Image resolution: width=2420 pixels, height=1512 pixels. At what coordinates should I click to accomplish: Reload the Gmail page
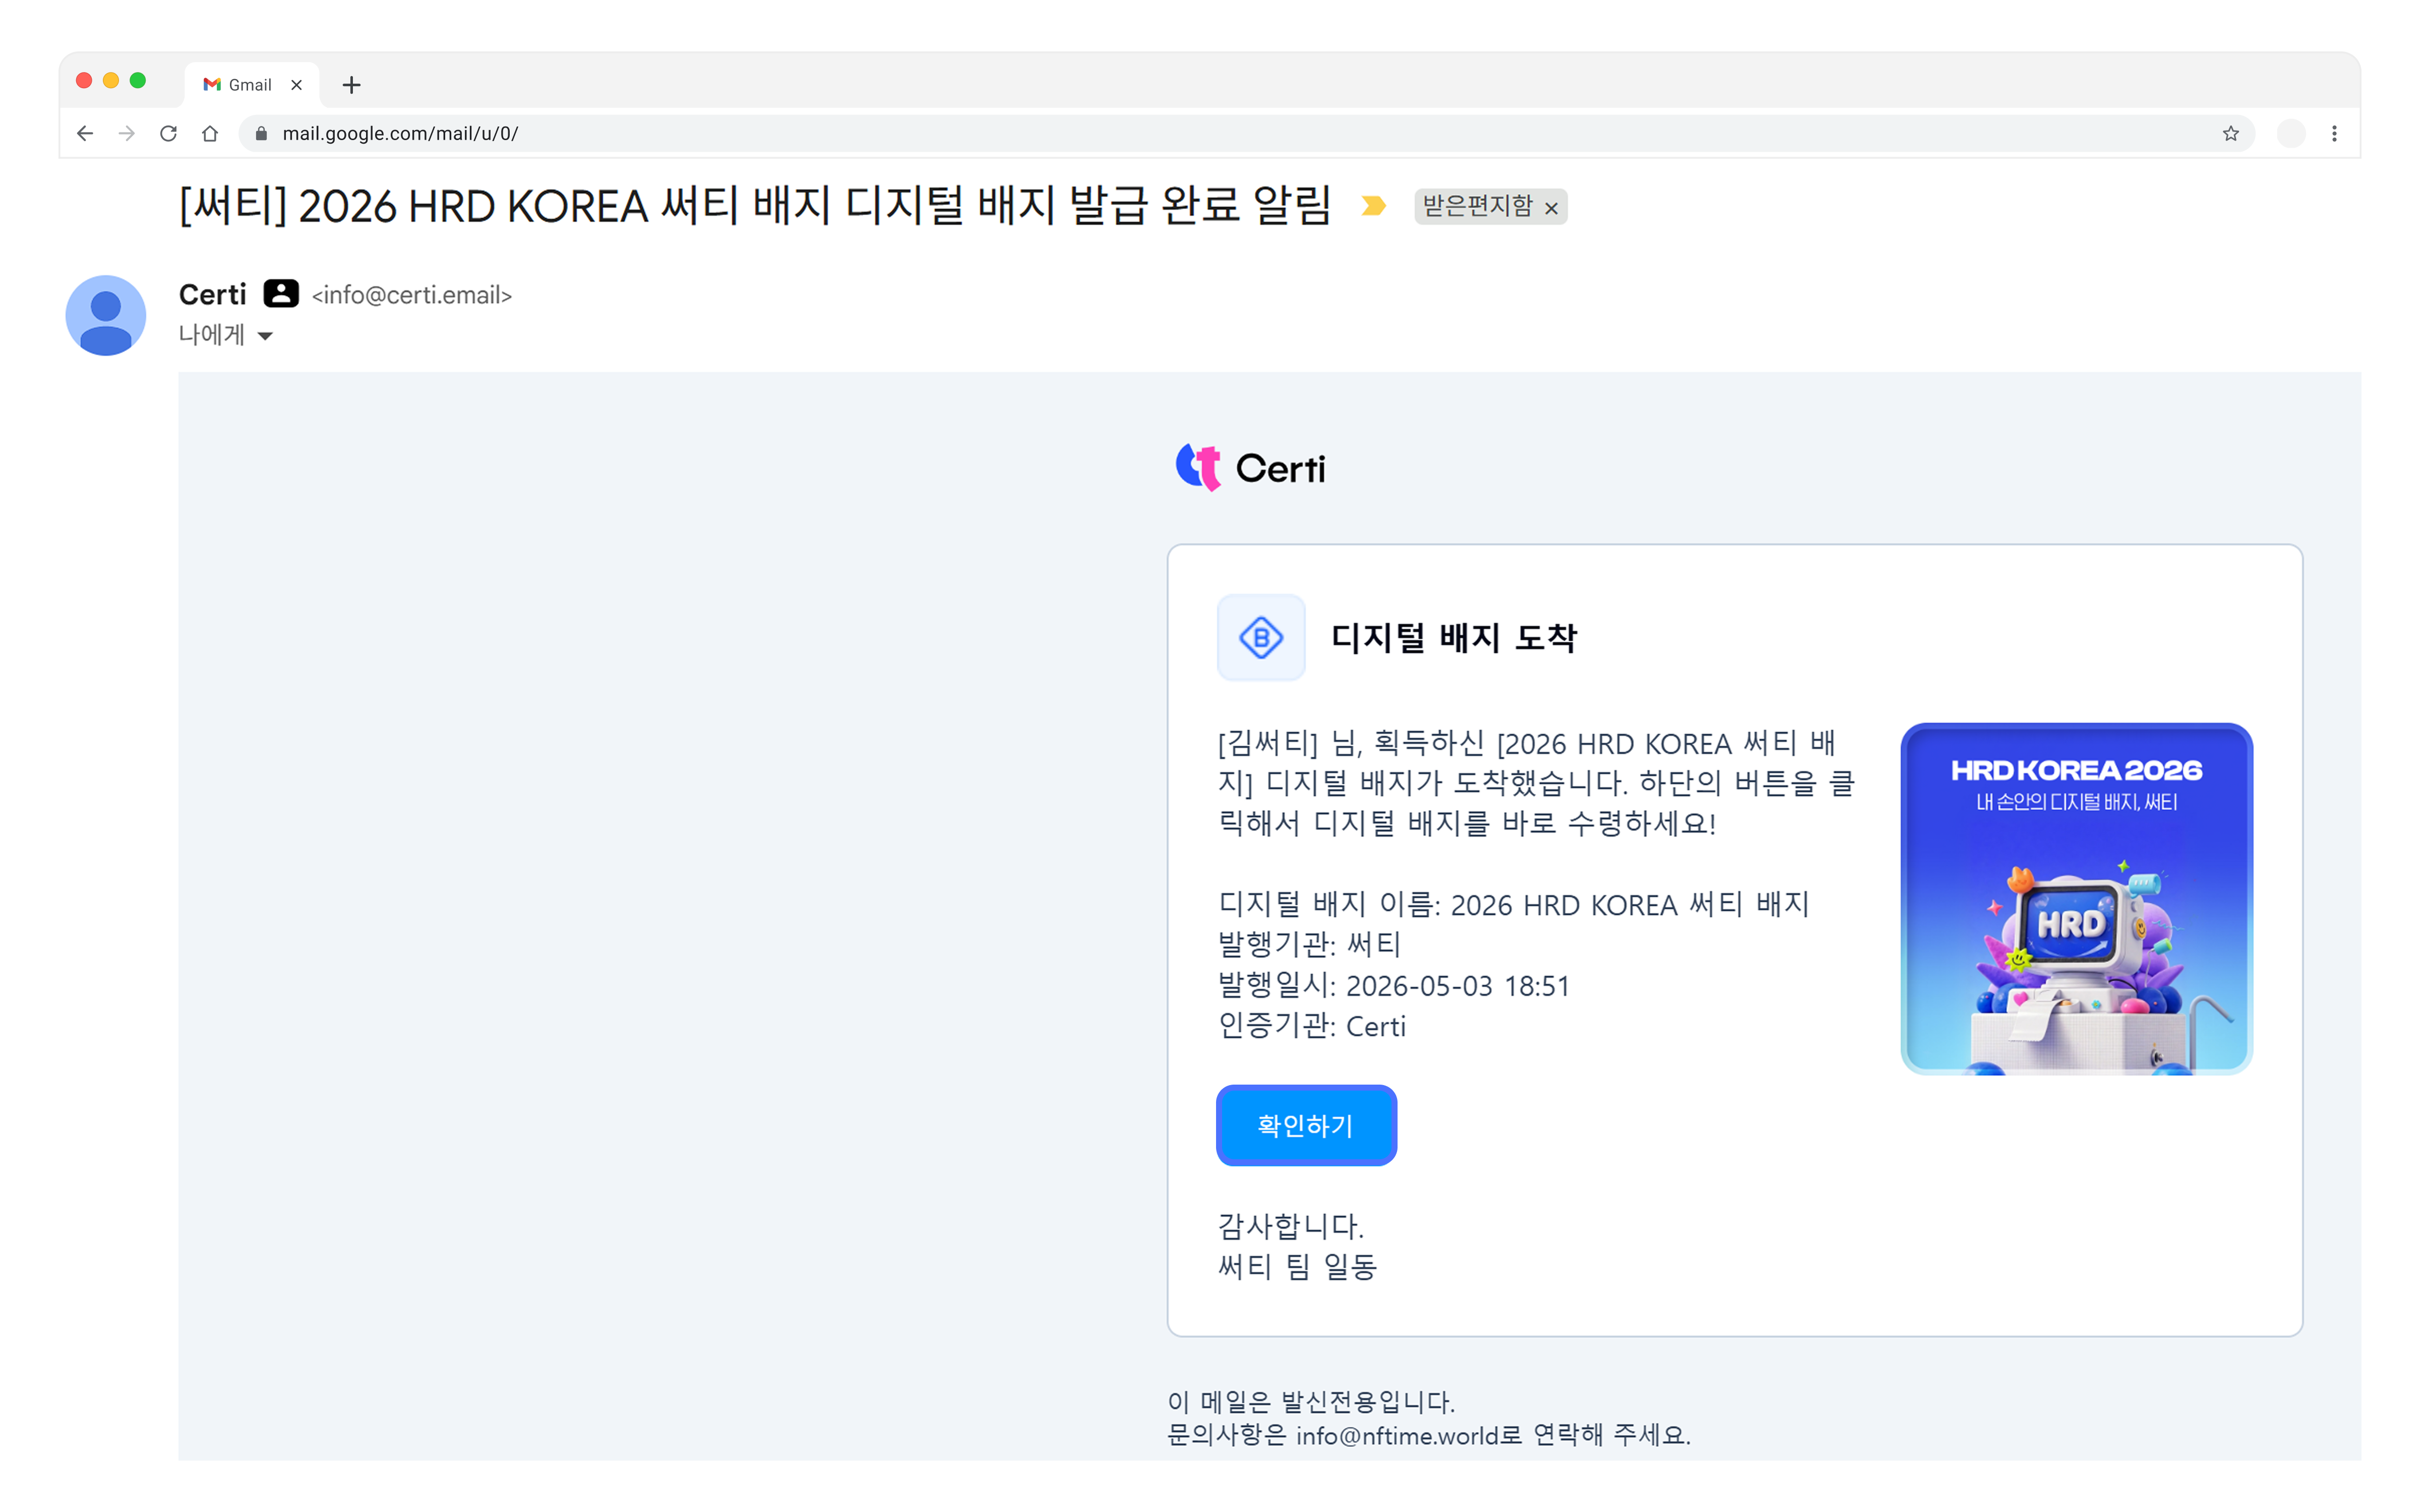pos(168,134)
